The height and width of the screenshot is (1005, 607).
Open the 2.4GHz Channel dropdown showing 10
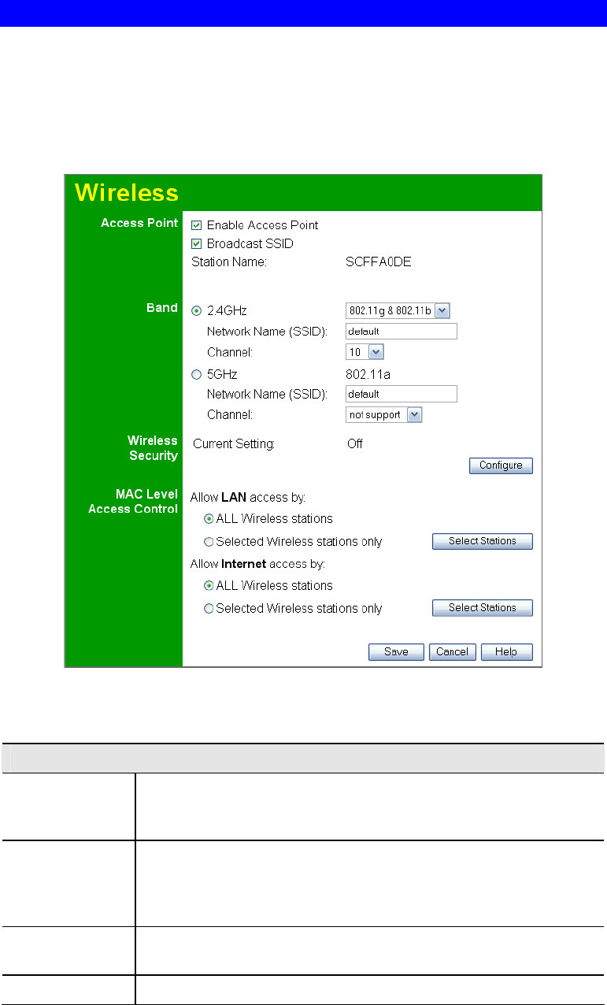coord(365,352)
